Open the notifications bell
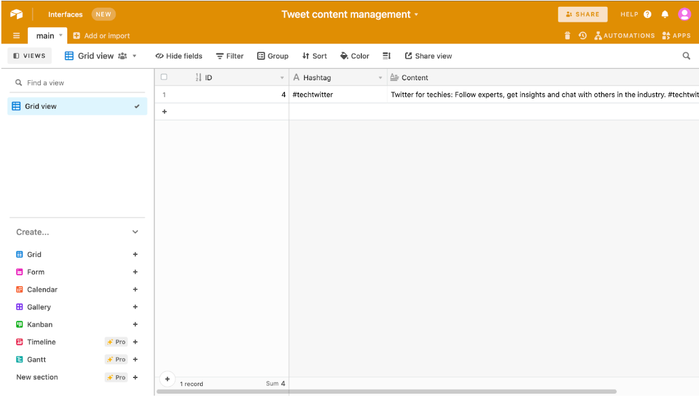This screenshot has height=397, width=699. [664, 14]
